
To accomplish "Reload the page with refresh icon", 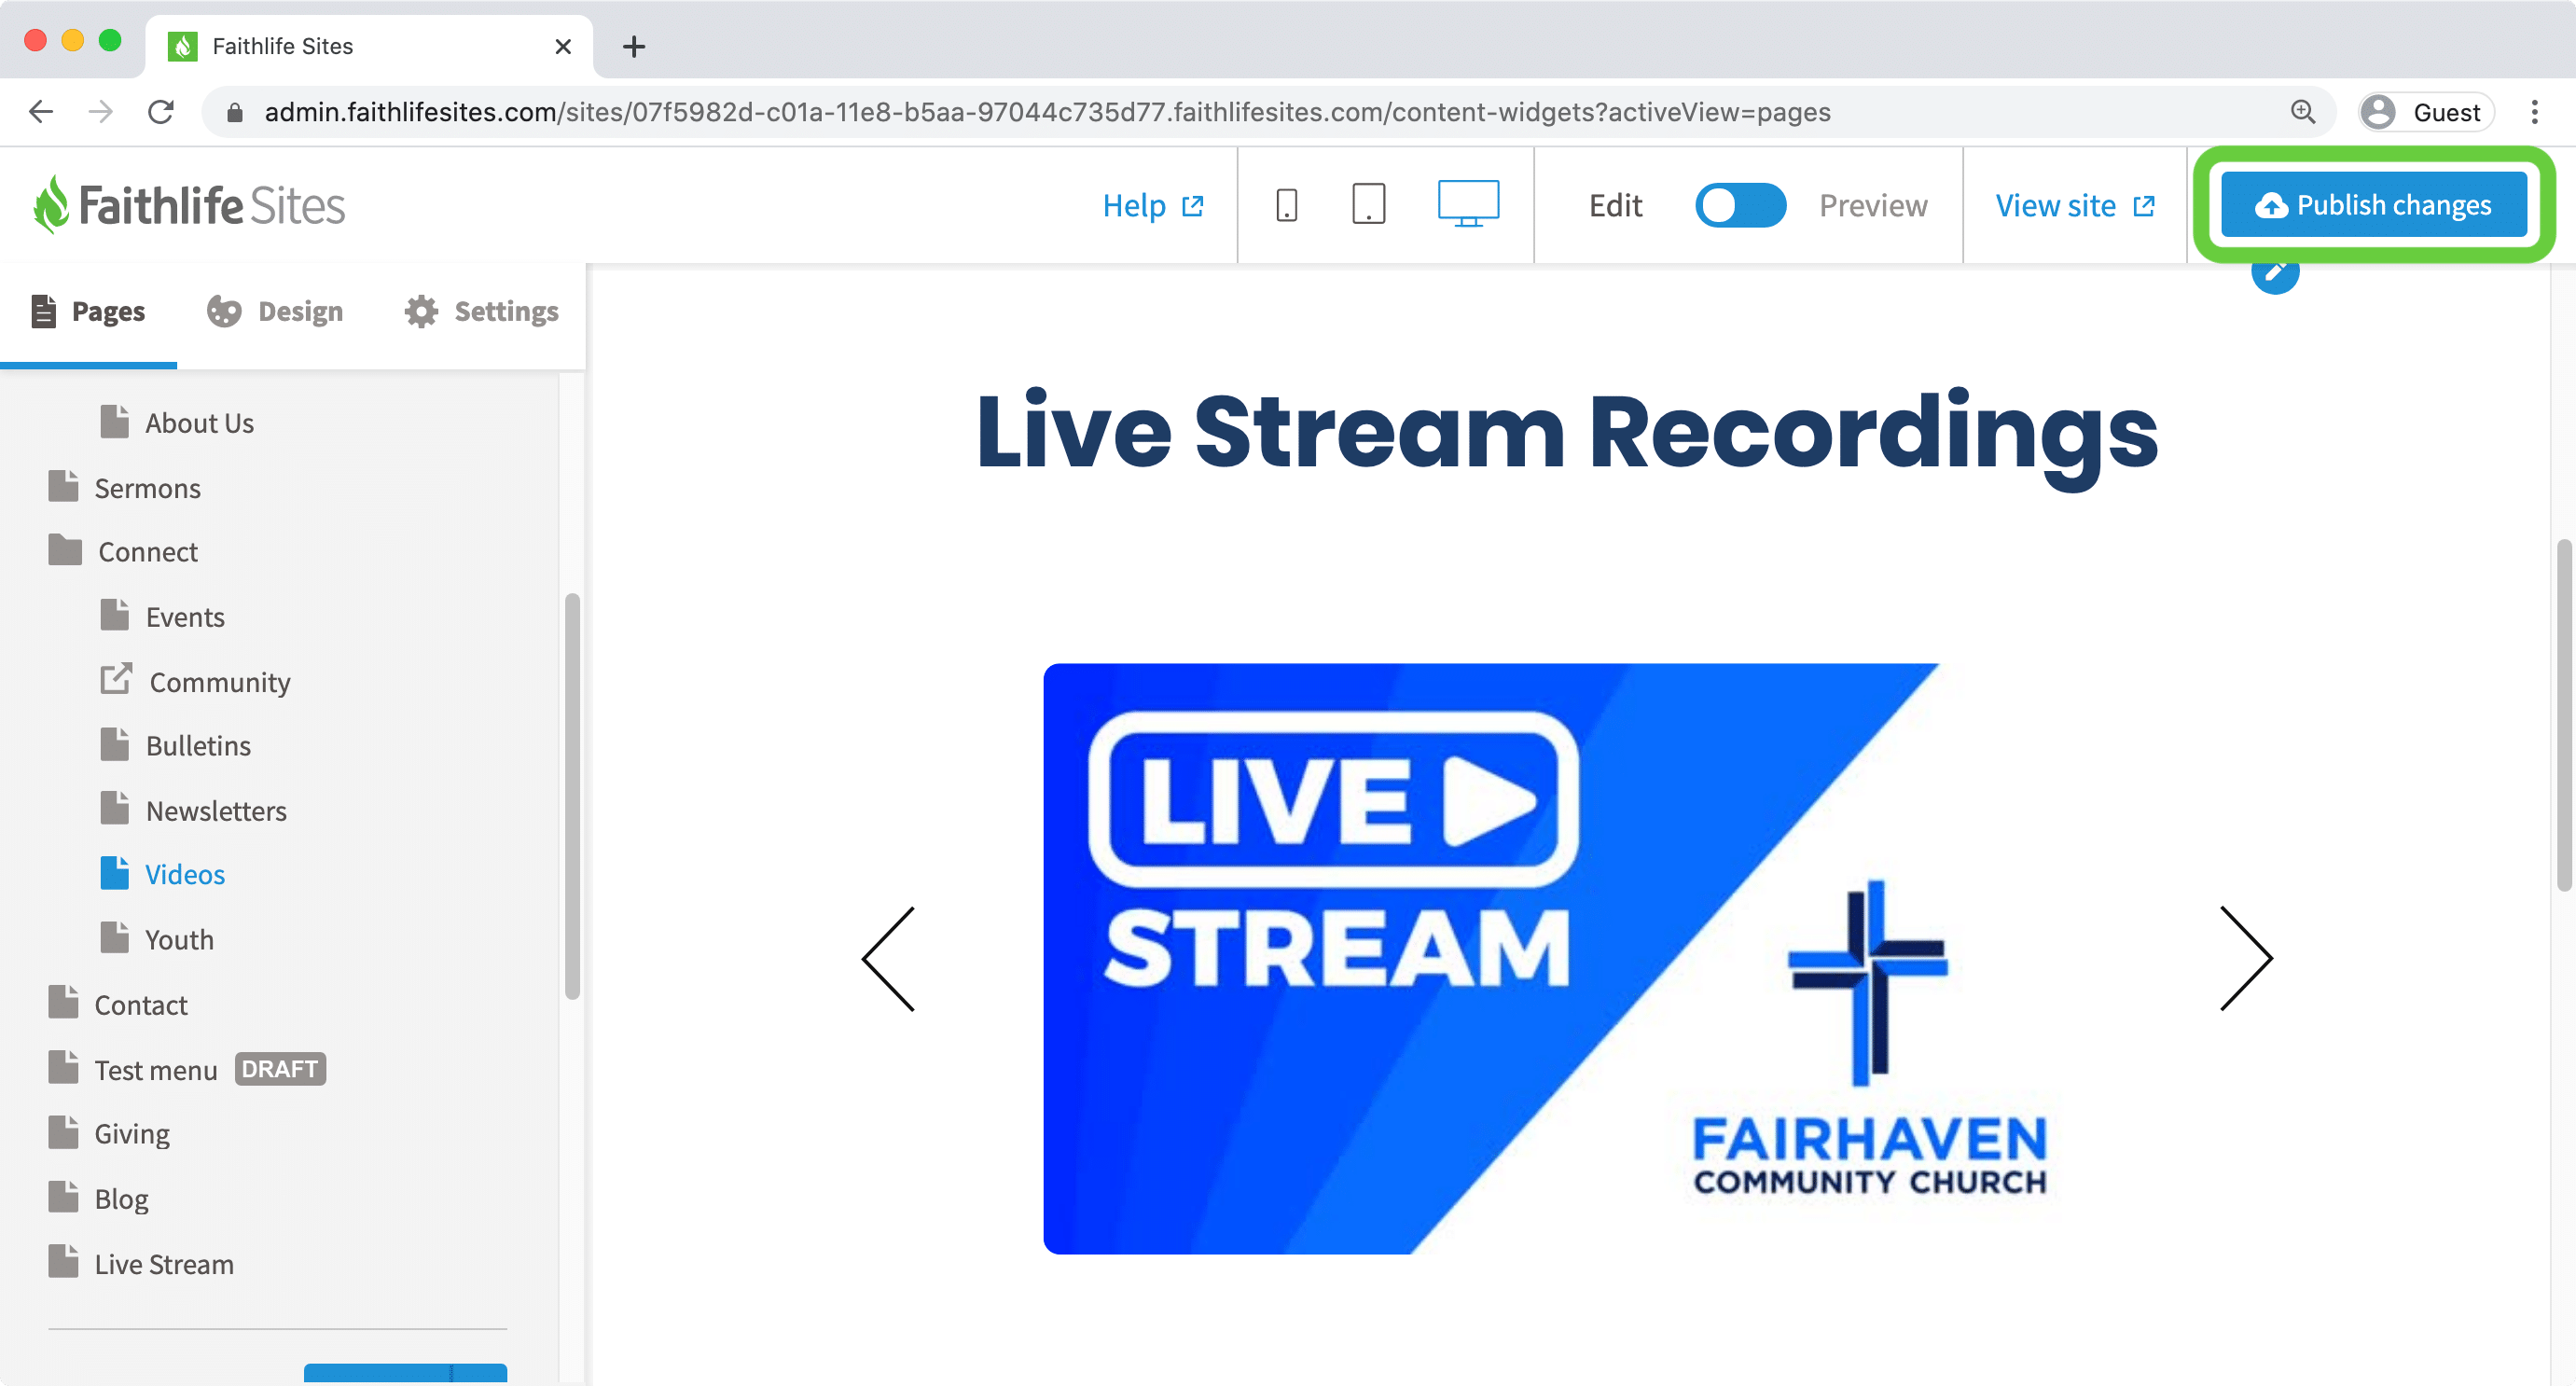I will coord(161,112).
